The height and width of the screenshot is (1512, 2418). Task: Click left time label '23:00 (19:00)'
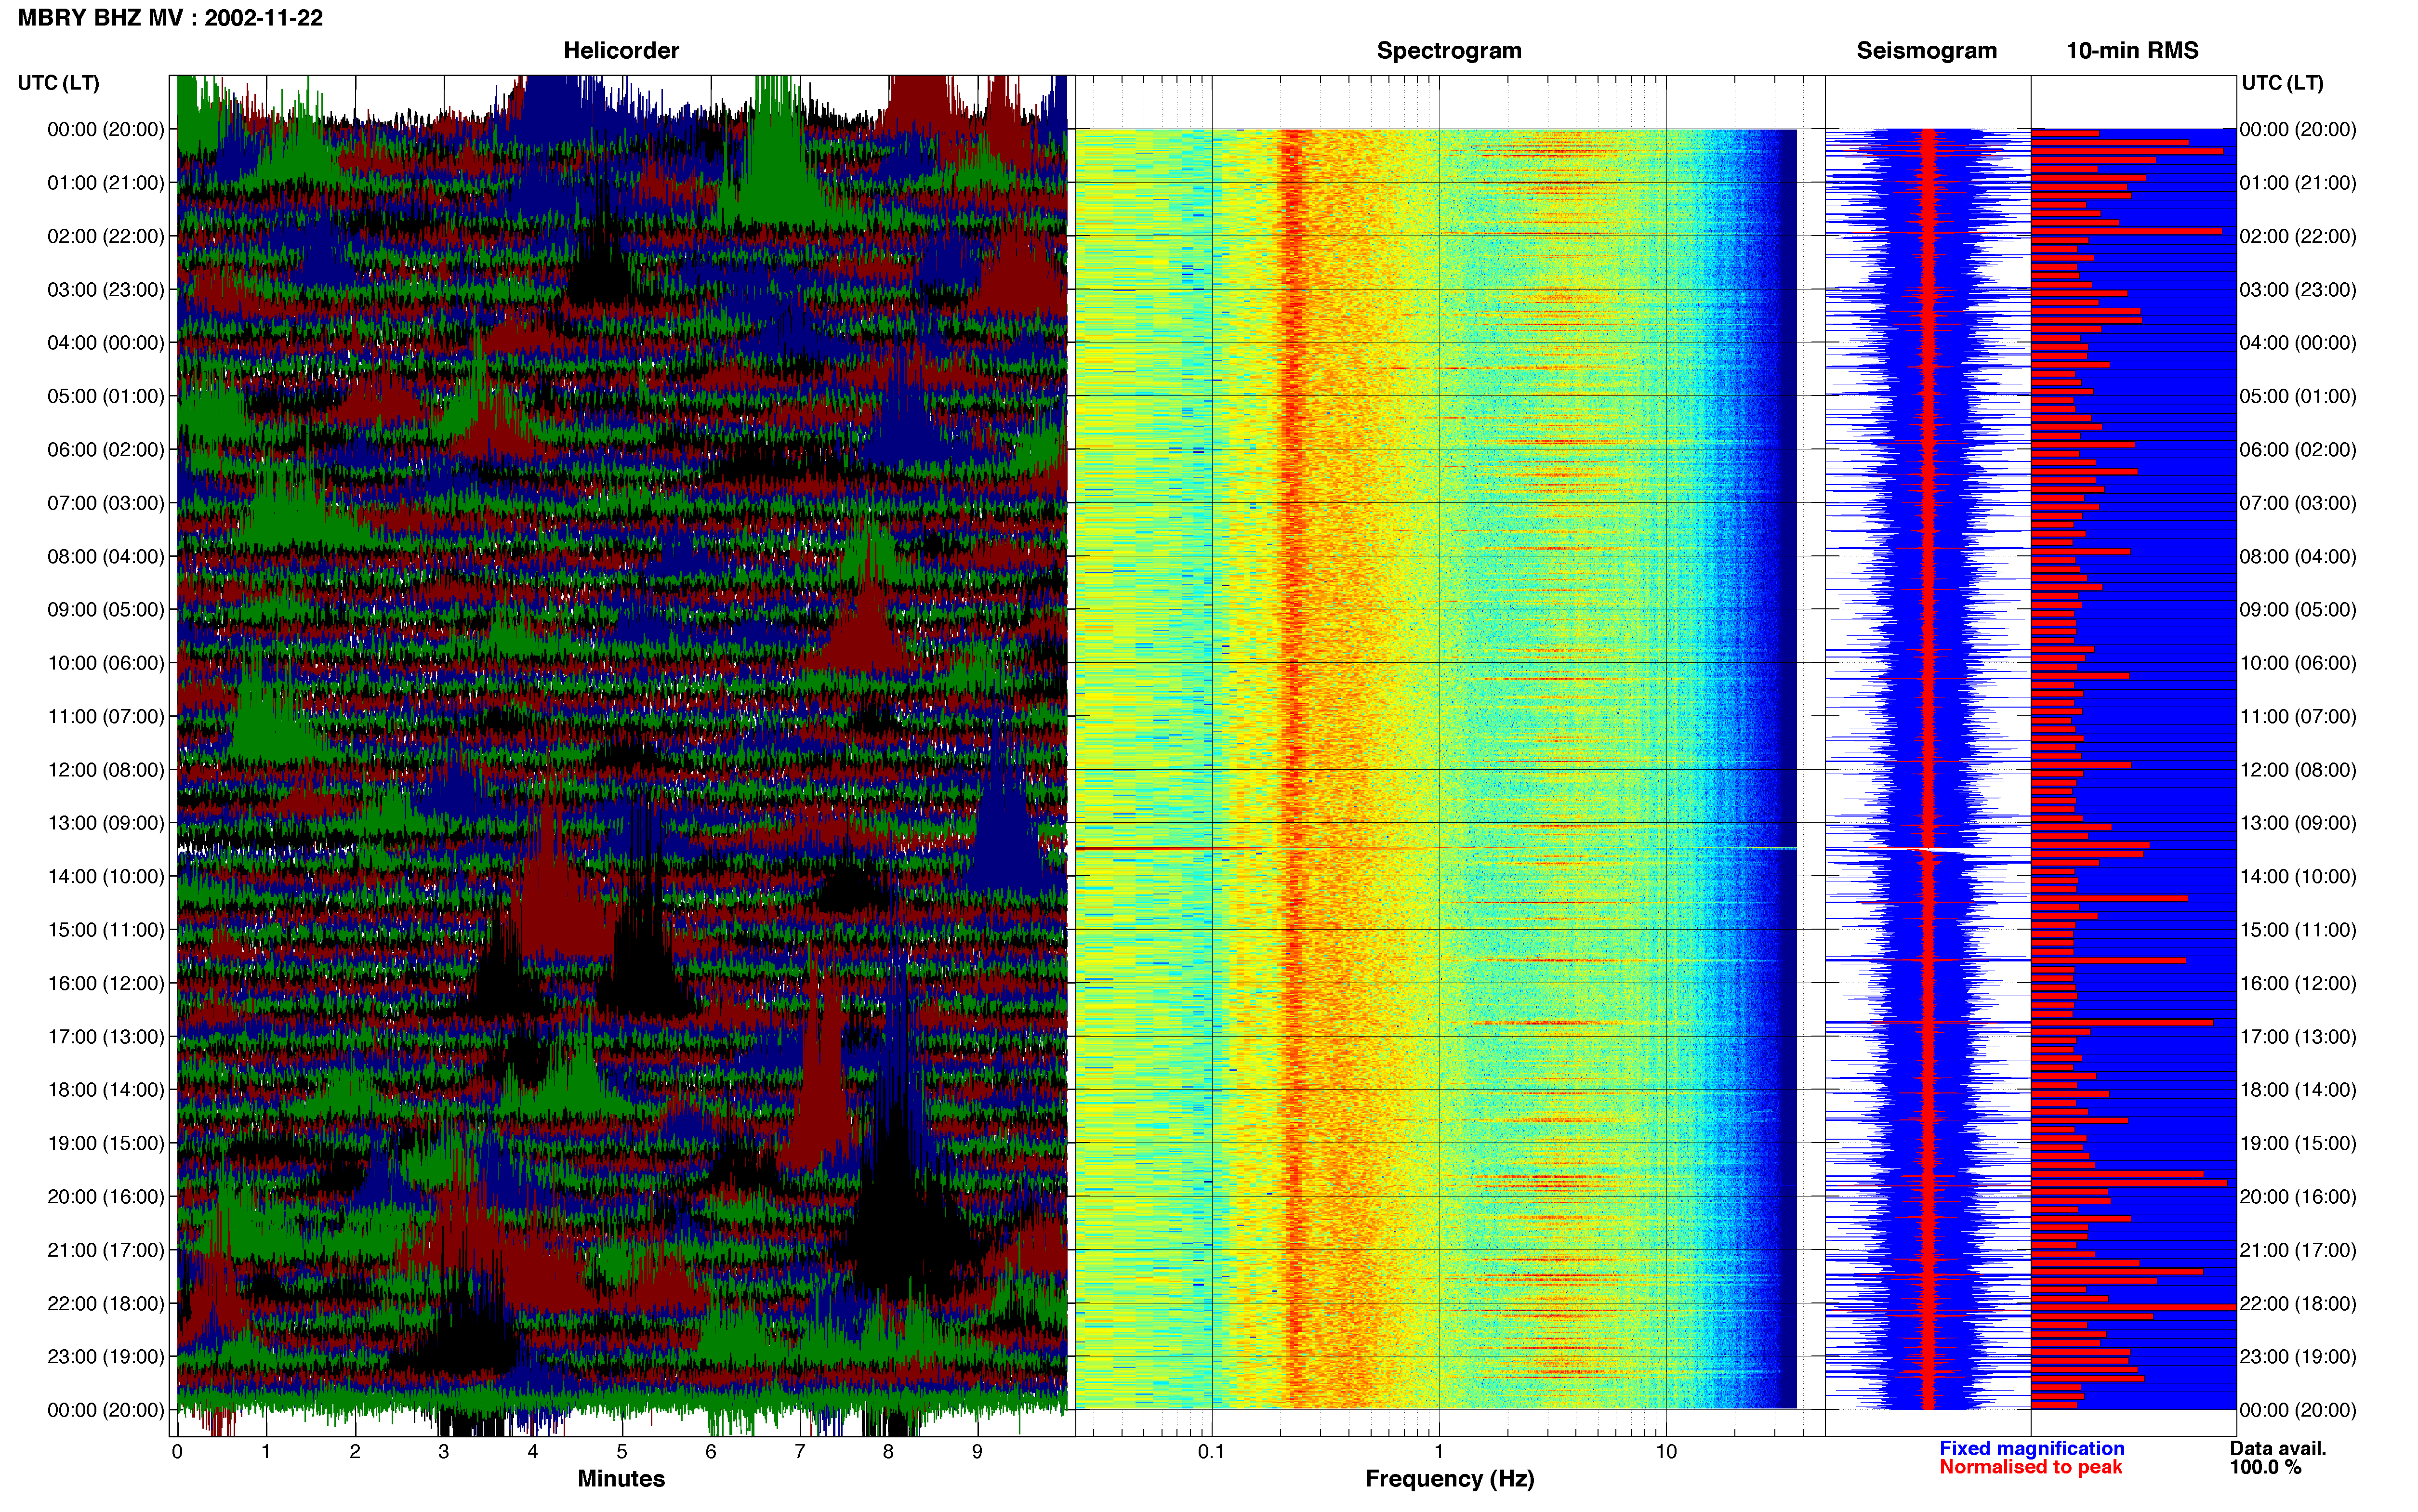[106, 1357]
